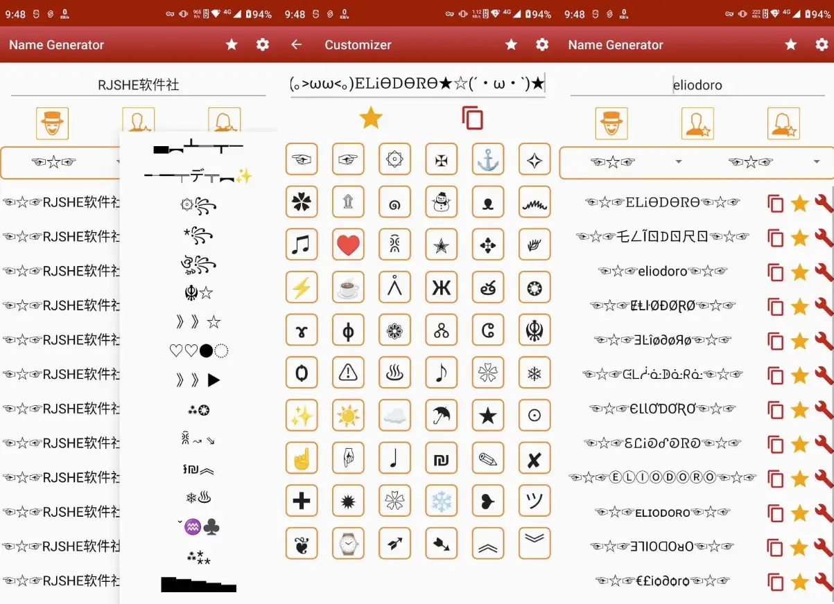The image size is (834, 604).
Task: Select the umbrella symbol in the grid
Action: tap(442, 415)
